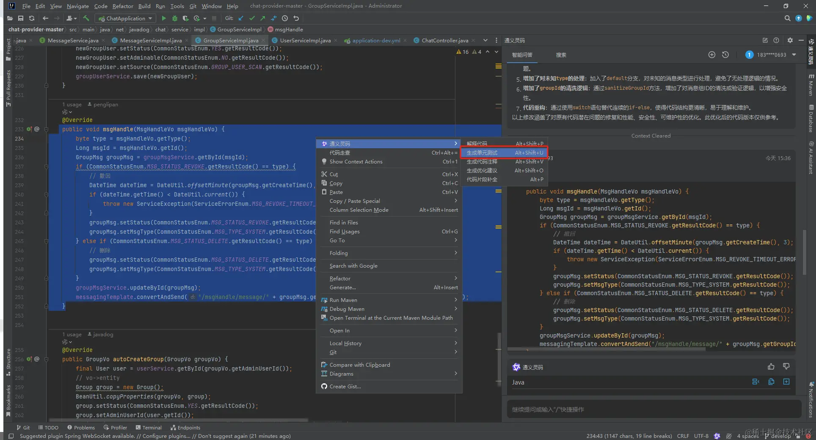Open Problems tool window
The width and height of the screenshot is (816, 440).
click(81, 427)
